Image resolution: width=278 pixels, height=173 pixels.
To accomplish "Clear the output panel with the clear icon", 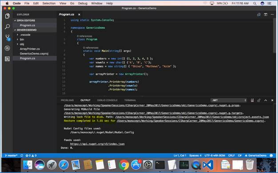I will tap(252, 100).
